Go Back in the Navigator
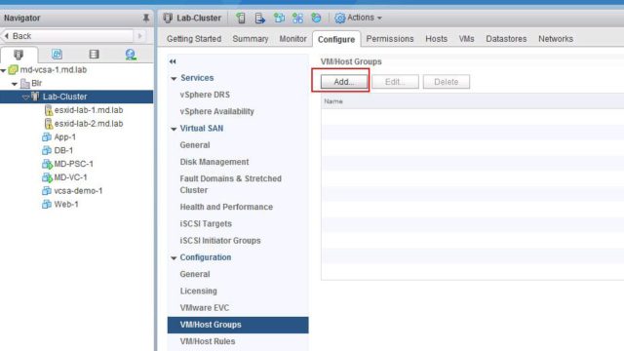The width and height of the screenshot is (624, 351). (x=67, y=36)
